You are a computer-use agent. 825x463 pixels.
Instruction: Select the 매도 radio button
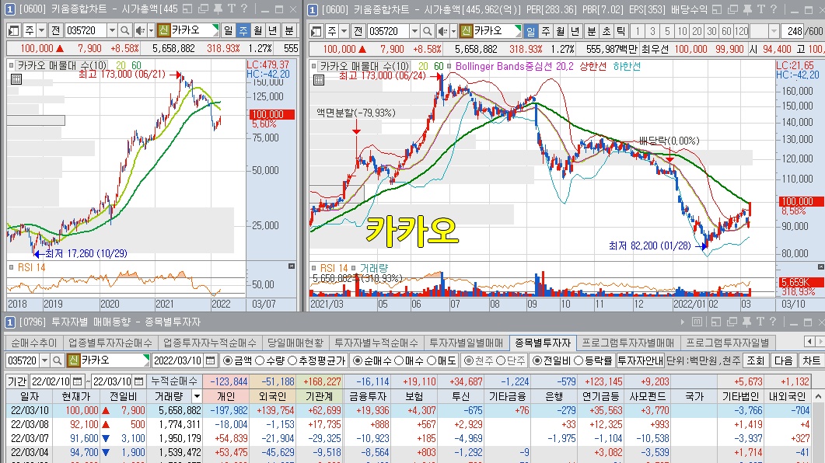432,360
